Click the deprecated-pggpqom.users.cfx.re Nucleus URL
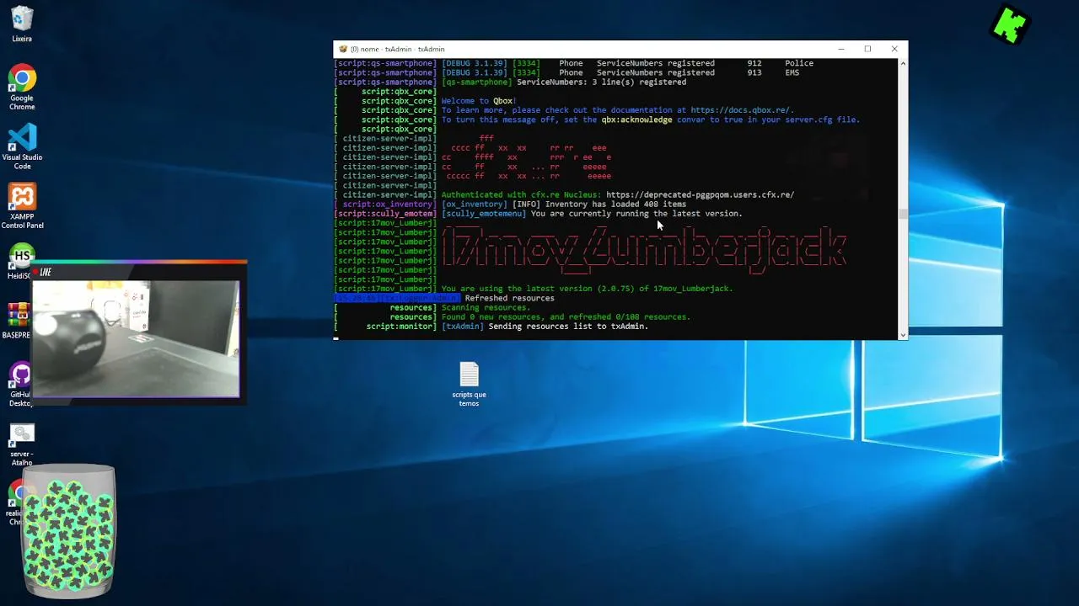The image size is (1079, 606). click(x=700, y=195)
